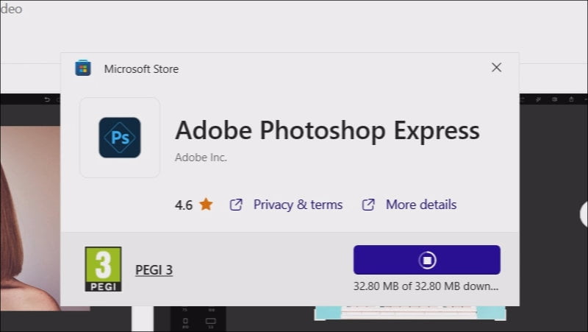Click the Microsoft Store logo icon
Screen dimensions: 588x332
[83, 68]
